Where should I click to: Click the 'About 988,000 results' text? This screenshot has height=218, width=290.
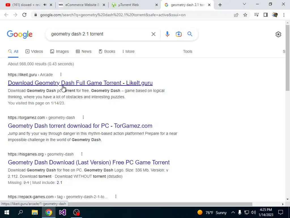[x=41, y=64]
